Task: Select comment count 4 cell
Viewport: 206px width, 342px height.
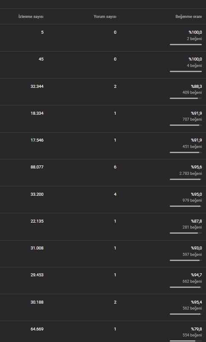Action: click(115, 194)
